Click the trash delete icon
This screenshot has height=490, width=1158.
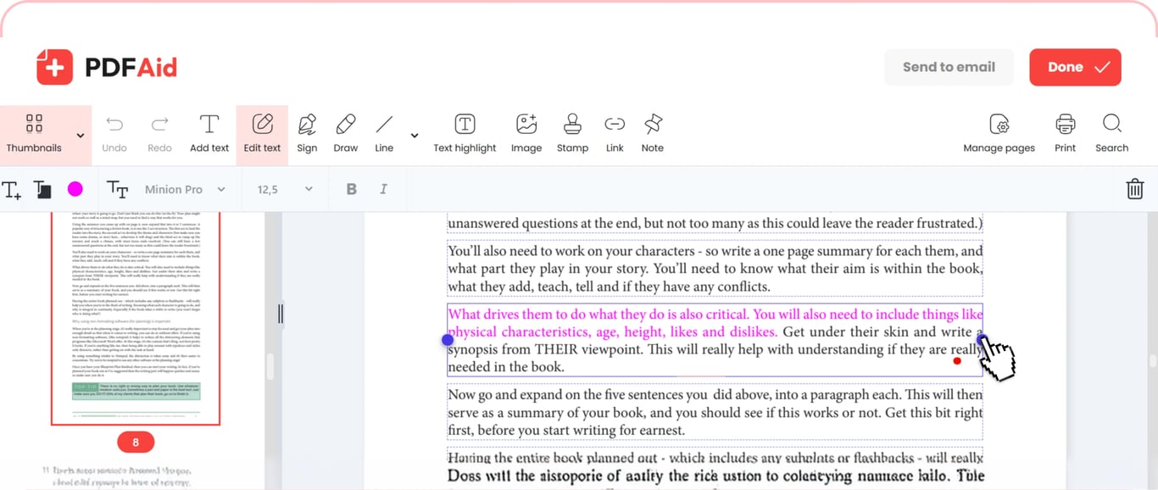(x=1135, y=189)
